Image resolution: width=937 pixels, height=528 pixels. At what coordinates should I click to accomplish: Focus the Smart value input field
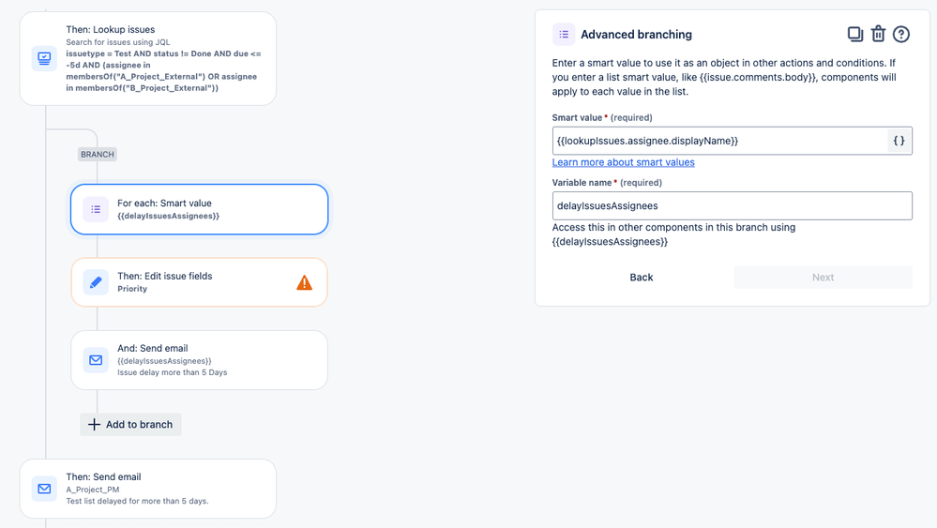pyautogui.click(x=719, y=141)
